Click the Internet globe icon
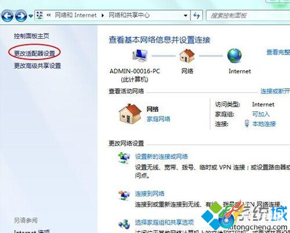 pyautogui.click(x=234, y=56)
